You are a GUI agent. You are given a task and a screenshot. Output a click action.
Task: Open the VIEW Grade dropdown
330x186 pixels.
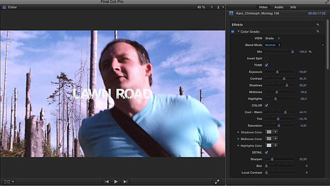[x=273, y=38]
